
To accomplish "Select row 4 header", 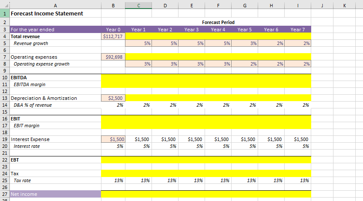I will (5, 36).
